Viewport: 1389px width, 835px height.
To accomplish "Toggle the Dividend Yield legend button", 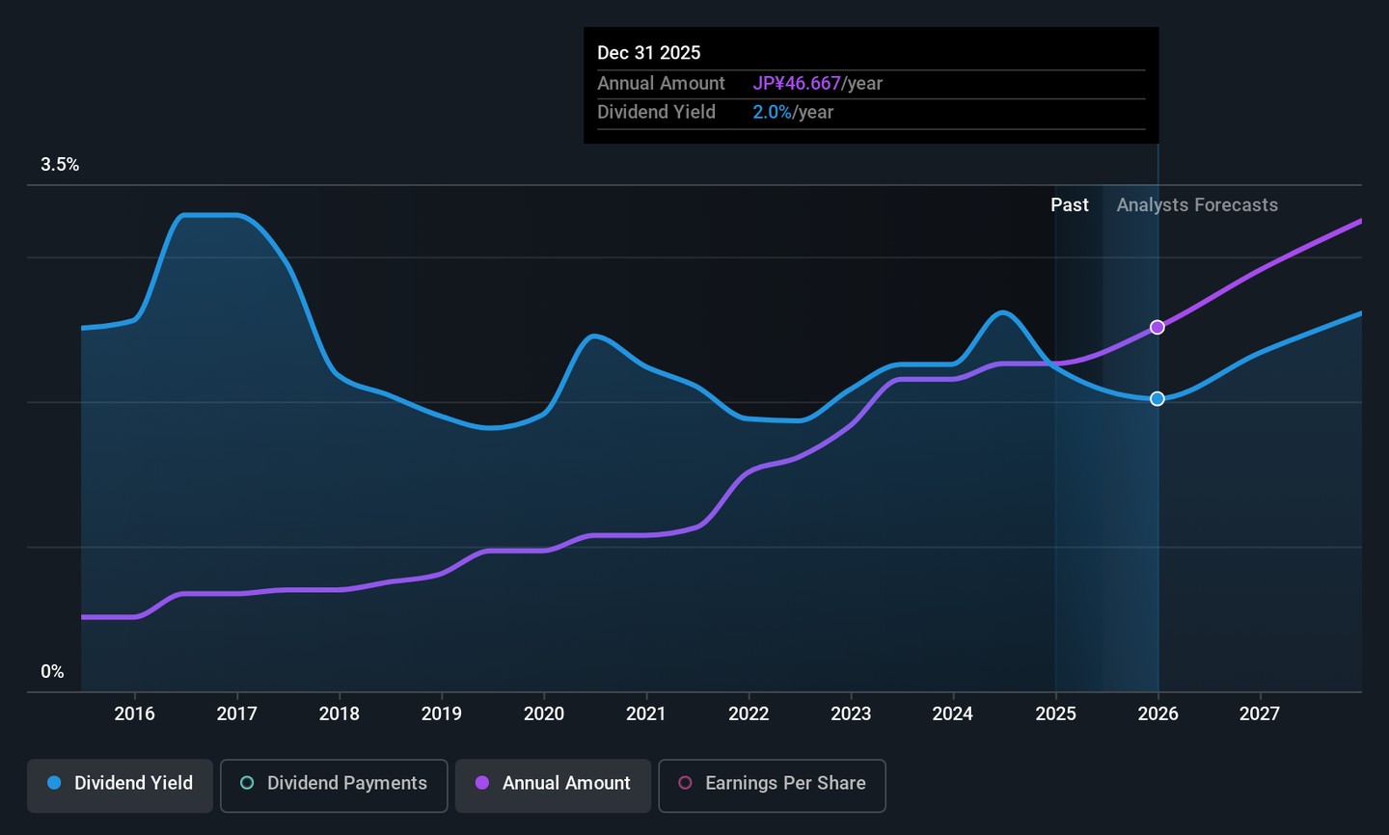I will [x=120, y=784].
